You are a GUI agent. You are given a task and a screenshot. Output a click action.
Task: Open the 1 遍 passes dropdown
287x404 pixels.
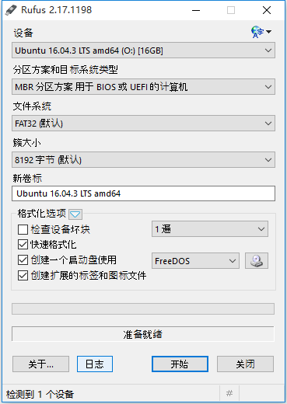point(210,229)
